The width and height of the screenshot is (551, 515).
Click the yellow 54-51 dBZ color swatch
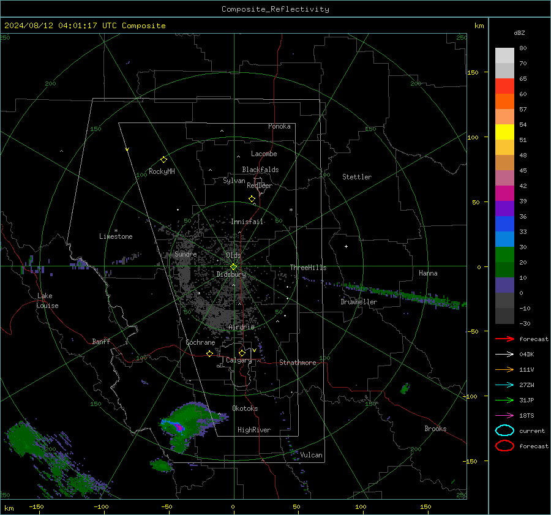tap(504, 132)
